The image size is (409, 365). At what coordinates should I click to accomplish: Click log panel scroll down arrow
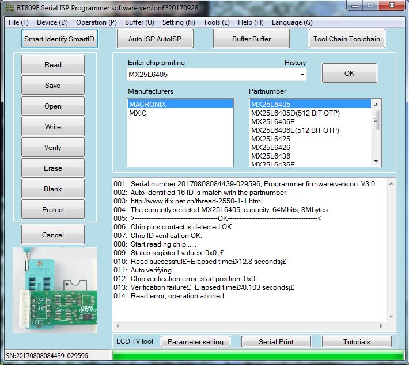pyautogui.click(x=391, y=316)
